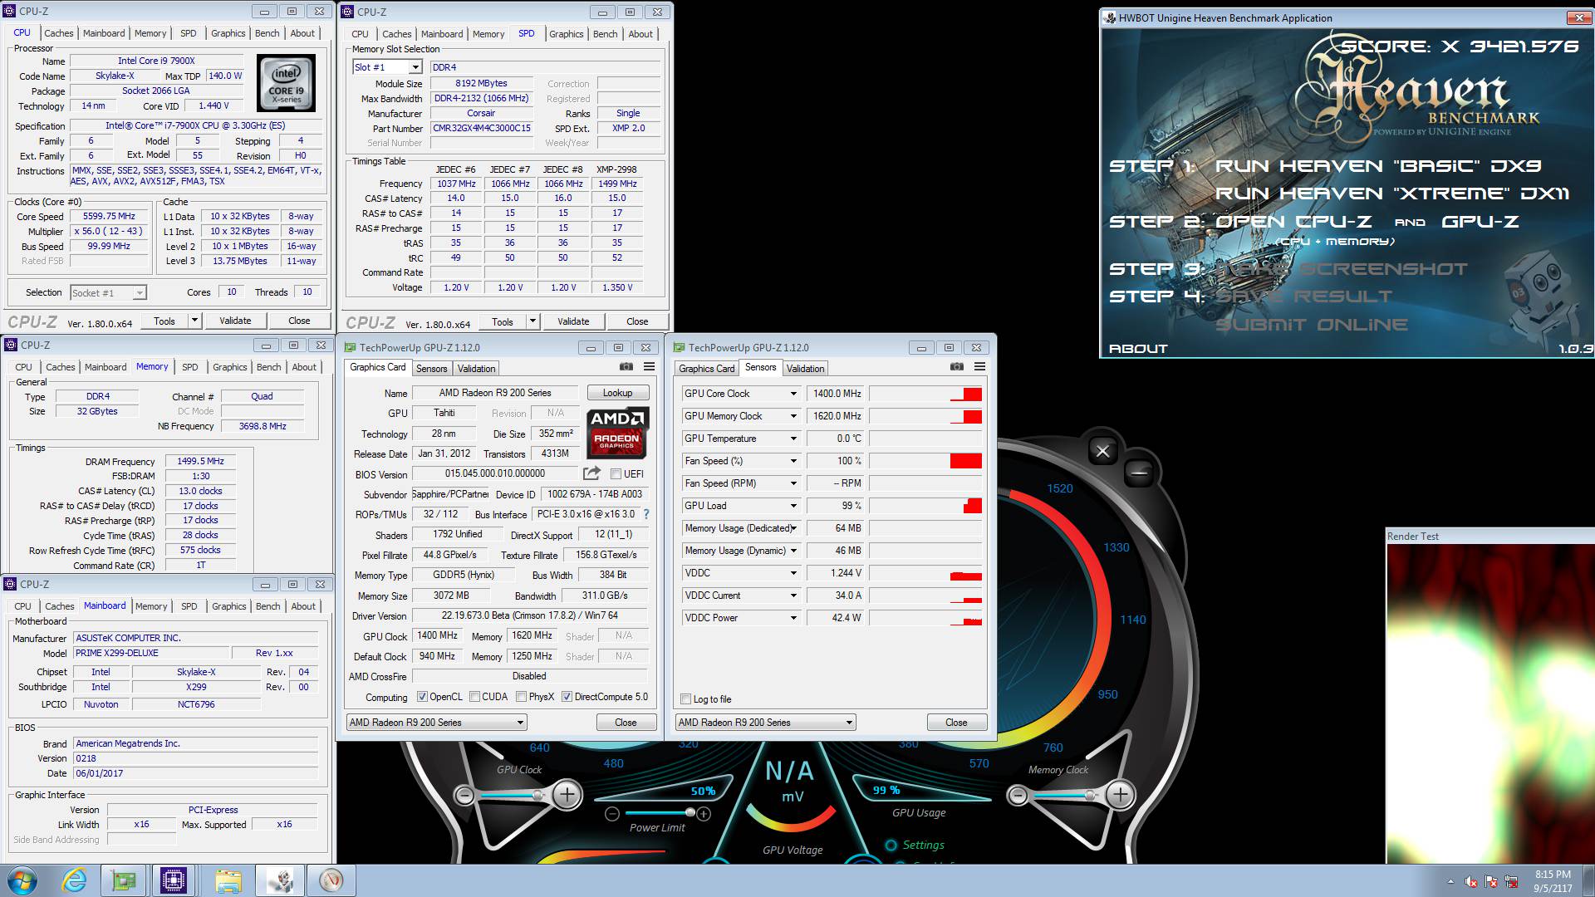Click the BIOS export share icon in GPU-Z

point(591,473)
